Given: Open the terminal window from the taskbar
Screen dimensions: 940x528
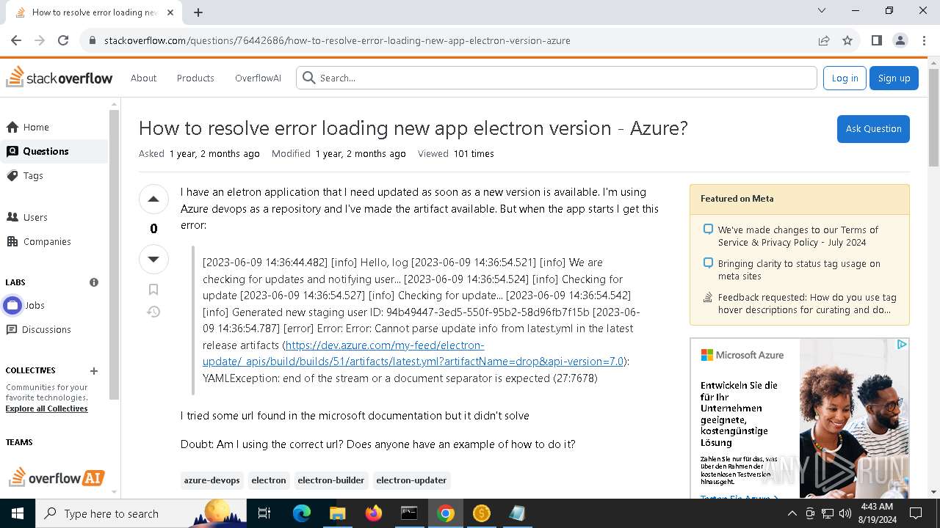Looking at the screenshot, I should click(409, 513).
